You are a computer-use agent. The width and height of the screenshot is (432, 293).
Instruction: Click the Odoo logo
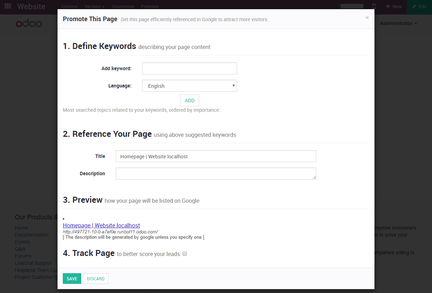click(29, 24)
